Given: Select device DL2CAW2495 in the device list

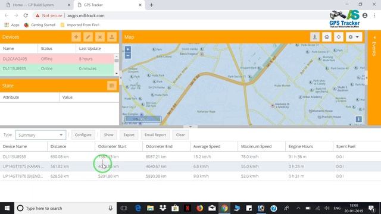Looking at the screenshot, I should 57,59.
